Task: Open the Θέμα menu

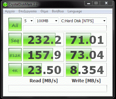Action: tap(44, 11)
